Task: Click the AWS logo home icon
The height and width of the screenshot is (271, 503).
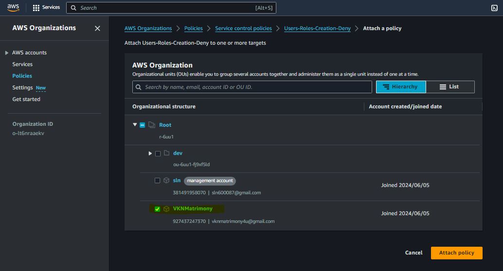Action: click(x=13, y=7)
